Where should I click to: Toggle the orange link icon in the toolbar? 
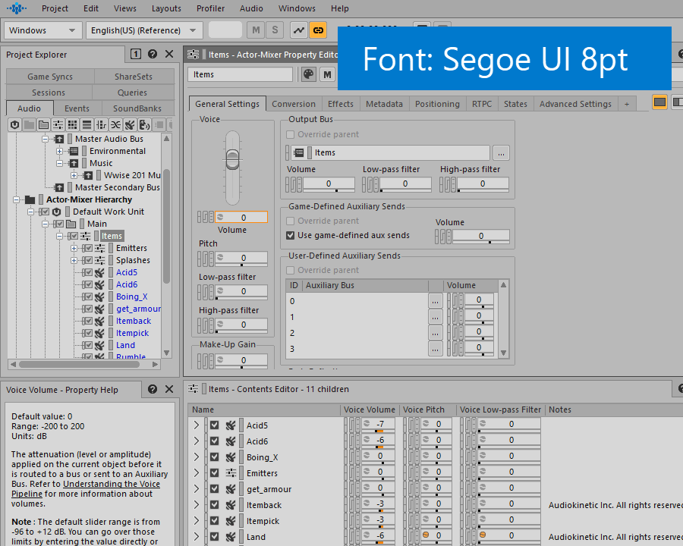(x=318, y=30)
